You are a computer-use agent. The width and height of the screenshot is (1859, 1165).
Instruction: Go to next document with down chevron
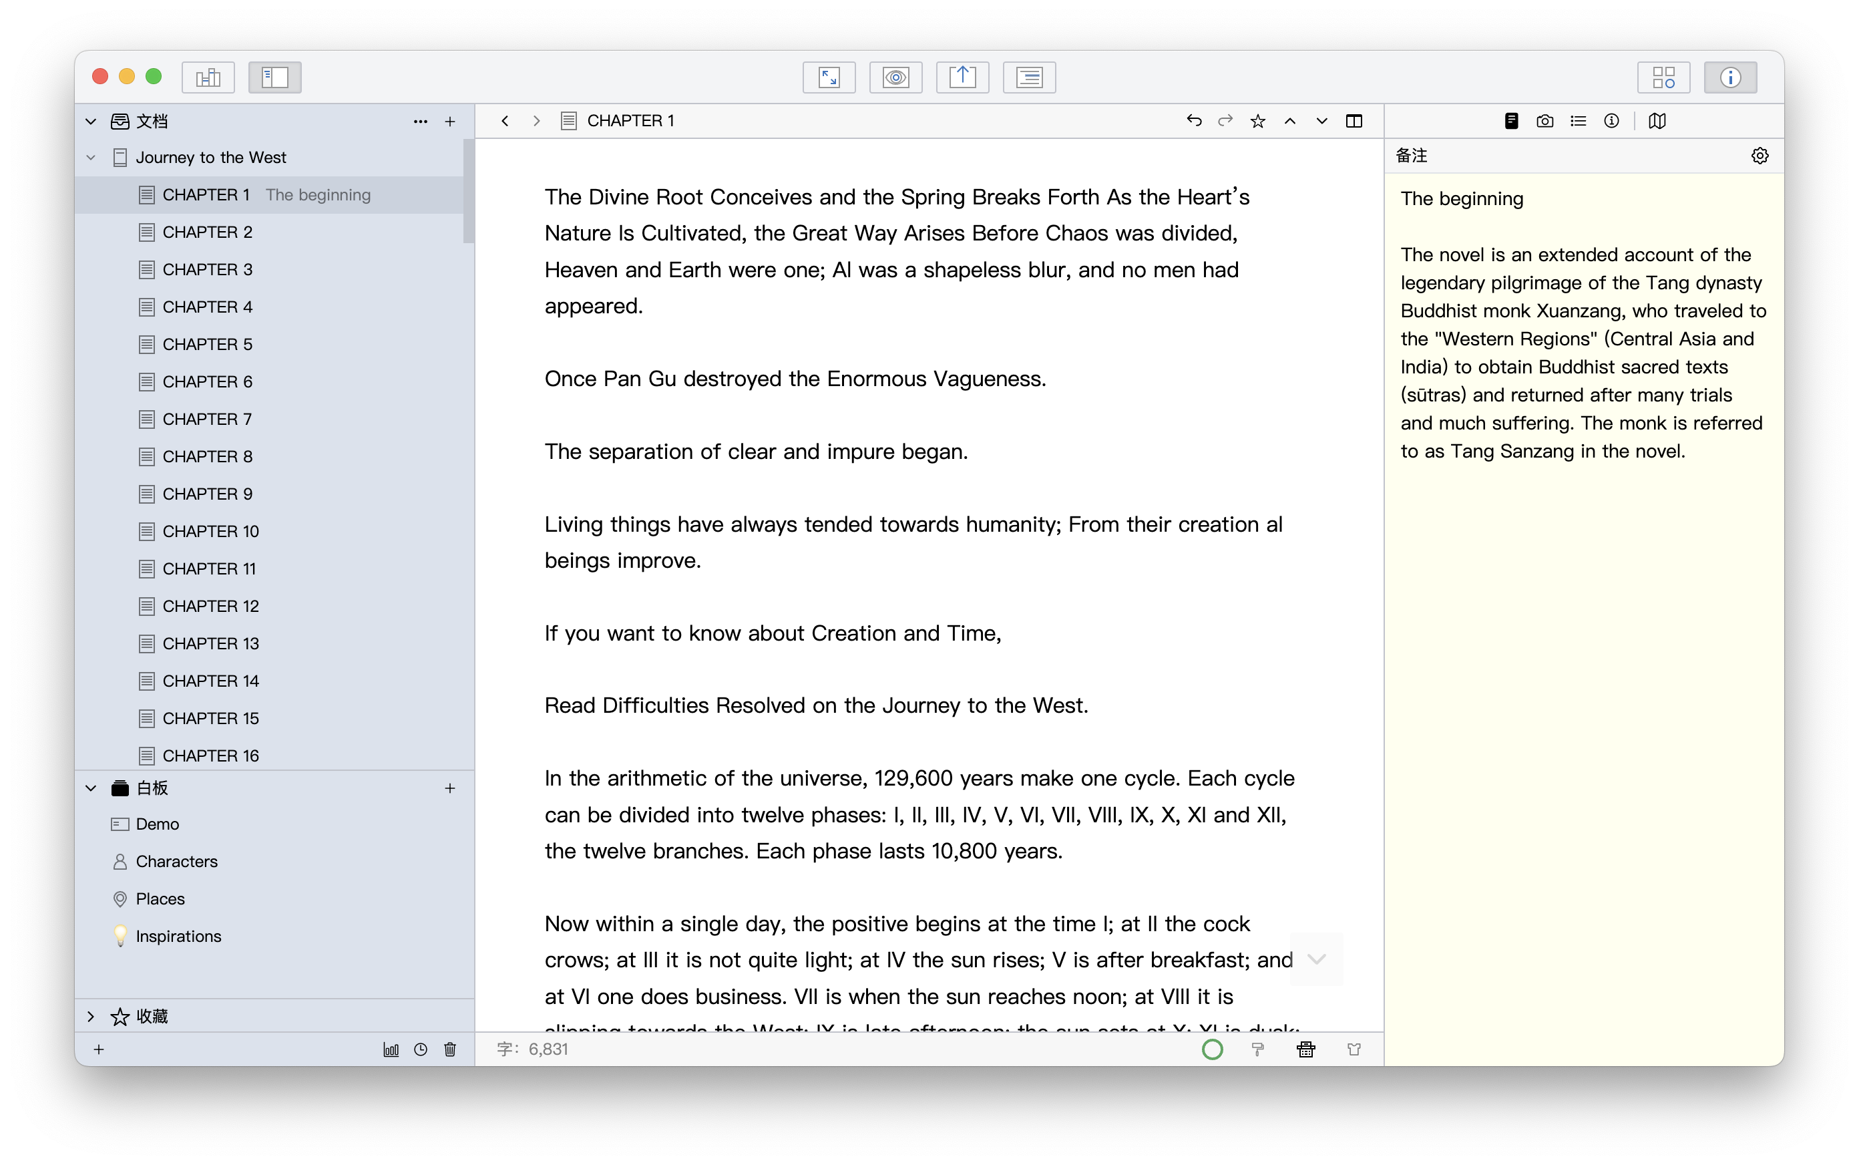point(1322,121)
